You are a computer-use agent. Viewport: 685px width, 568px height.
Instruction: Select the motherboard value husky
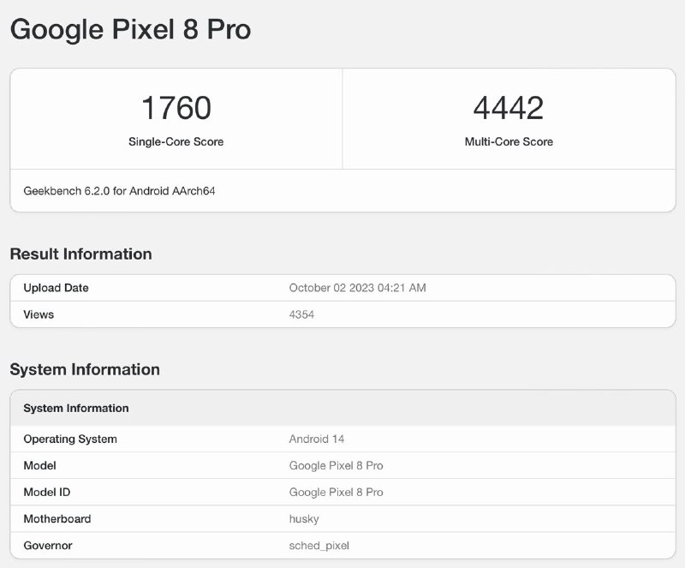click(304, 519)
